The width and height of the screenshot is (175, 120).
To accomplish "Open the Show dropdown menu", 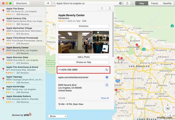I will (57, 116).
